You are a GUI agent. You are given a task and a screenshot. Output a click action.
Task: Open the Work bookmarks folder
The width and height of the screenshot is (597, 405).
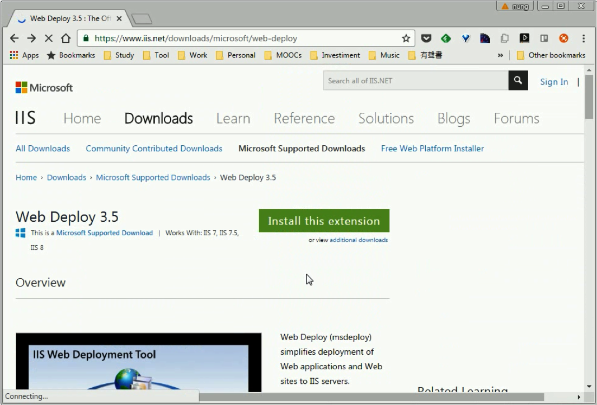[x=193, y=55]
